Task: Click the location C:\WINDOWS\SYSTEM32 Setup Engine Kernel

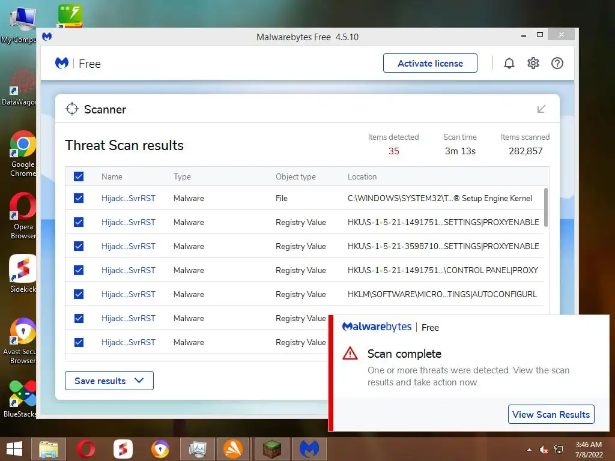Action: coord(440,198)
